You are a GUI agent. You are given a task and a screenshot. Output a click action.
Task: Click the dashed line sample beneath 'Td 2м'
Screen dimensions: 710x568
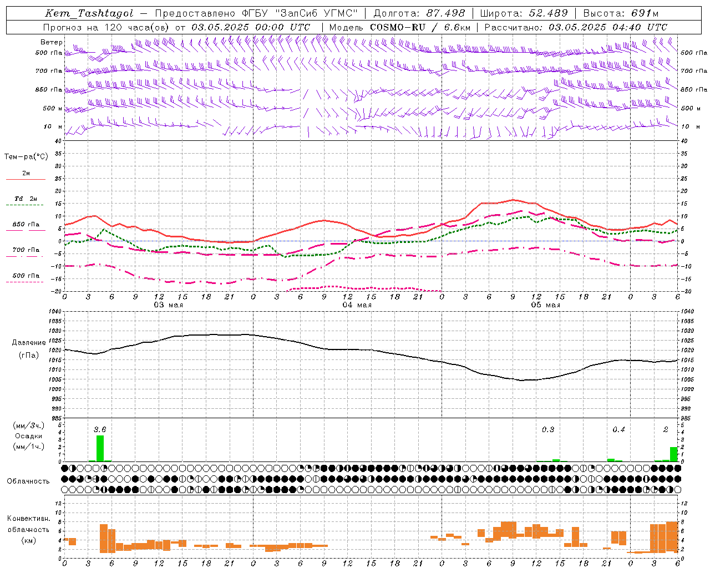point(24,205)
